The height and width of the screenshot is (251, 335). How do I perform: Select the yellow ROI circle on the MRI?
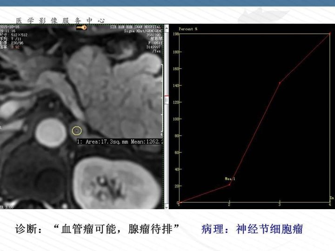(76, 131)
